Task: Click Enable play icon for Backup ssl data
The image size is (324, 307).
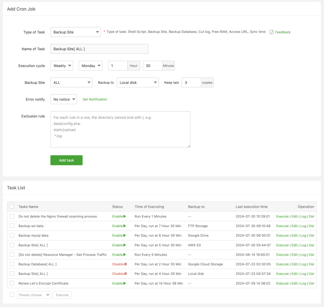Action: [x=125, y=226]
